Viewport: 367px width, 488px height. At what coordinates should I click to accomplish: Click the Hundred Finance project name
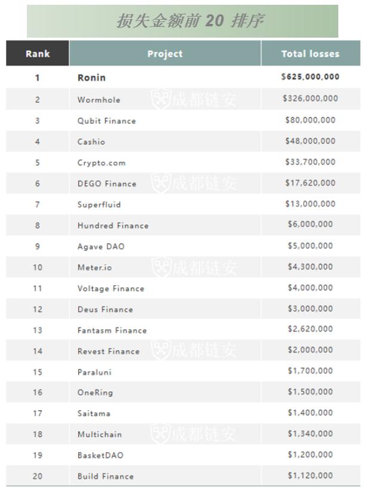113,225
